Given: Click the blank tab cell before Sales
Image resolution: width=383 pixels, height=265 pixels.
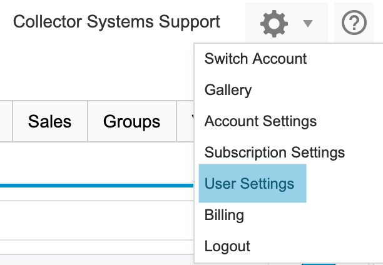Looking at the screenshot, I should [6, 121].
